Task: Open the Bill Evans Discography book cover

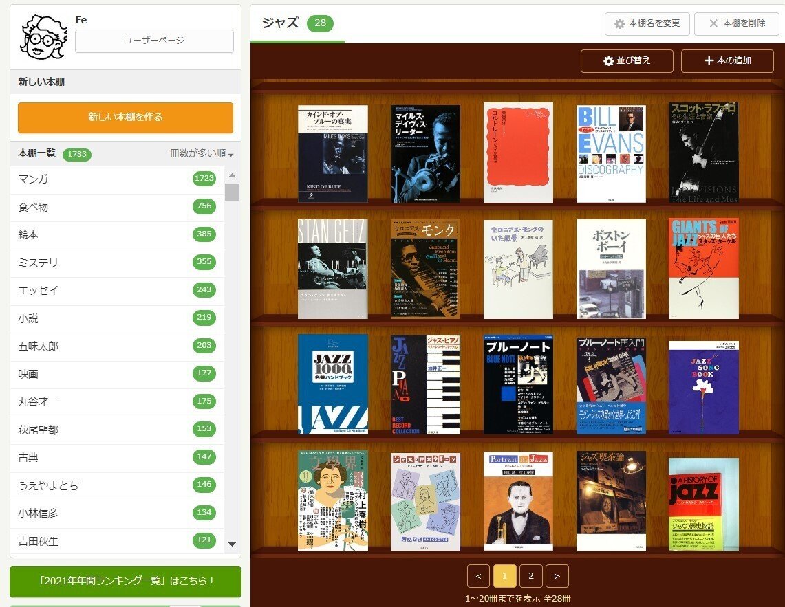Action: [x=611, y=153]
